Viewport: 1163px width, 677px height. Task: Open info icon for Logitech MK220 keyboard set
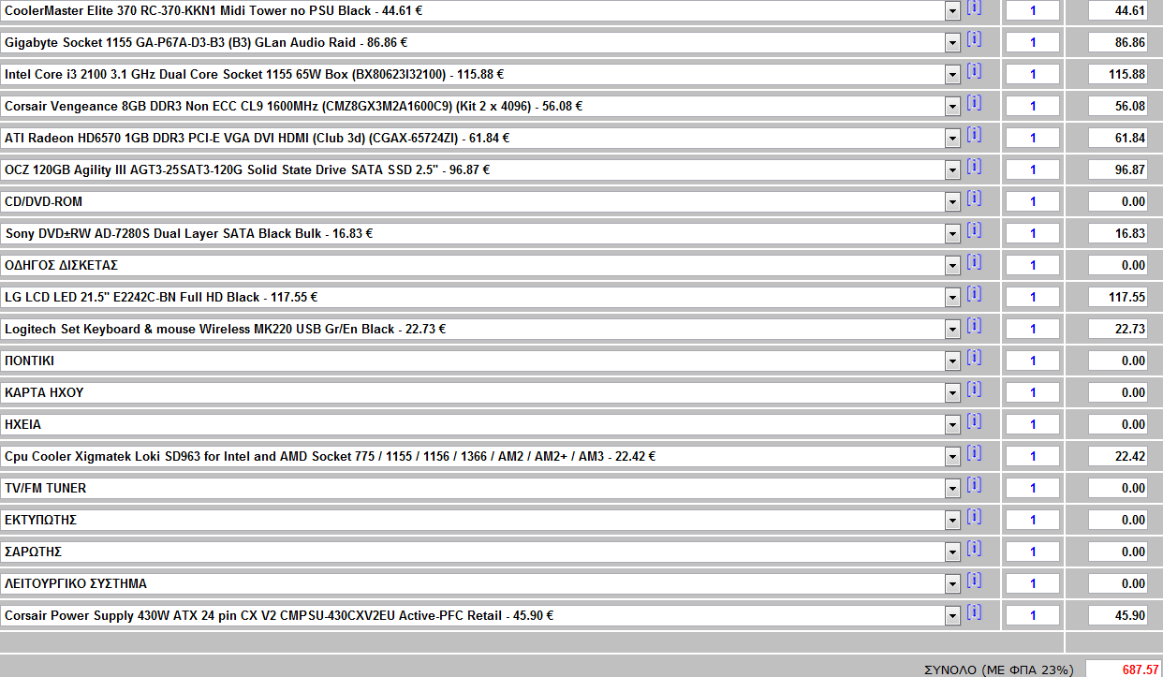point(974,326)
